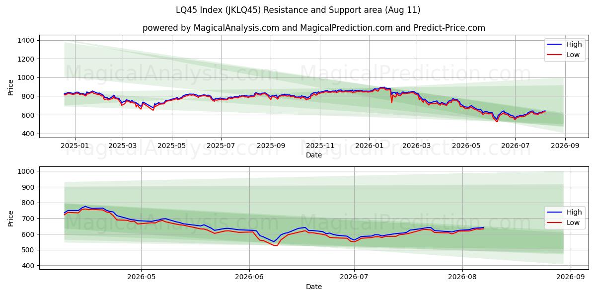Click the '700' price tick on bottom chart

[28, 219]
